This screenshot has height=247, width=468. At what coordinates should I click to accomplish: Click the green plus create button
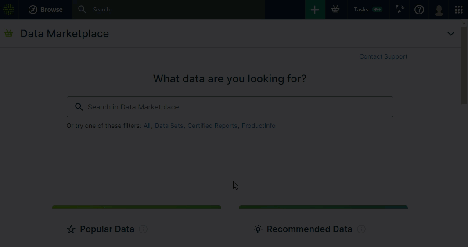(315, 10)
